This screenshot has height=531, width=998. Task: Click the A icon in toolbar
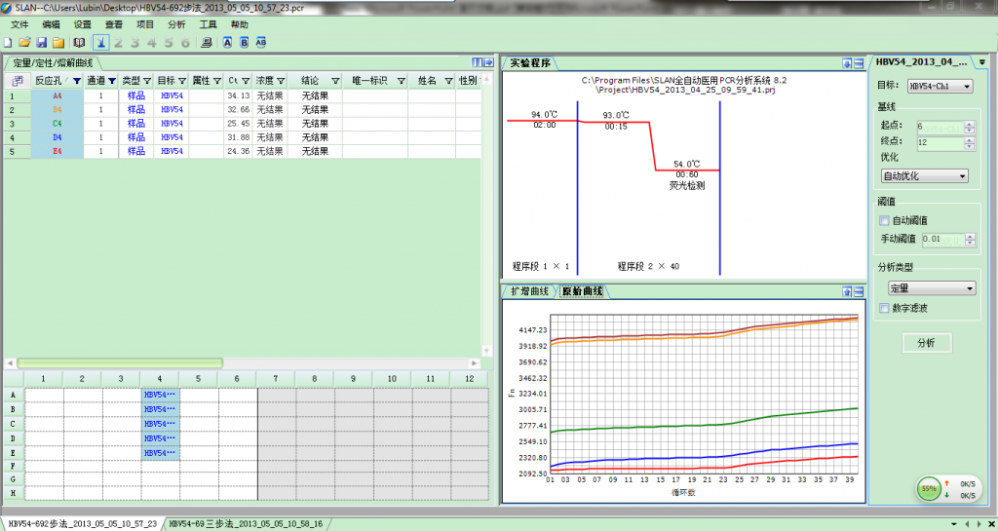pyautogui.click(x=227, y=43)
